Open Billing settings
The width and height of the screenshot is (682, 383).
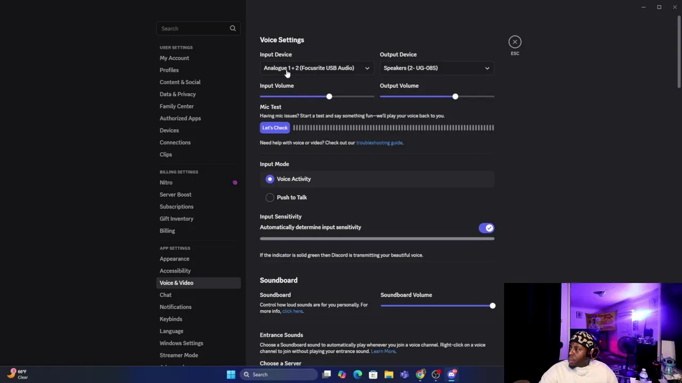[x=167, y=231]
